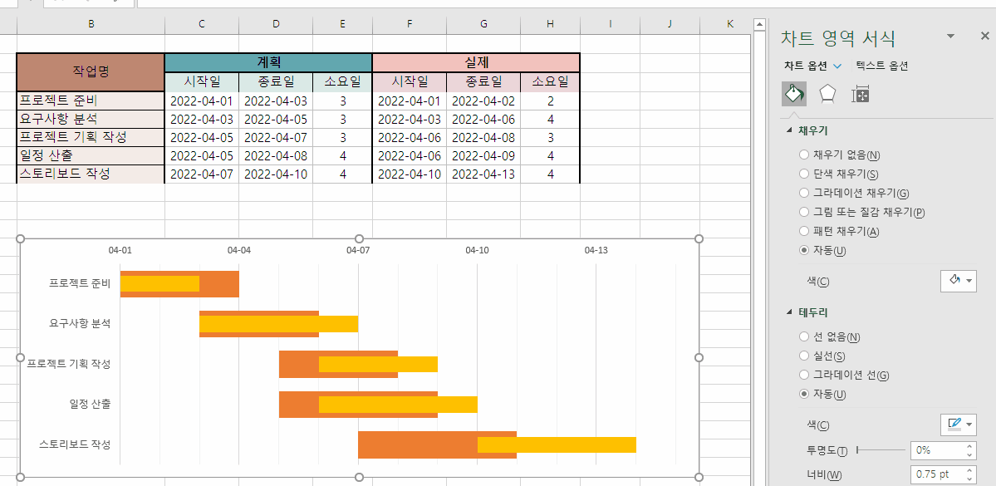Select column D header

[x=276, y=24]
